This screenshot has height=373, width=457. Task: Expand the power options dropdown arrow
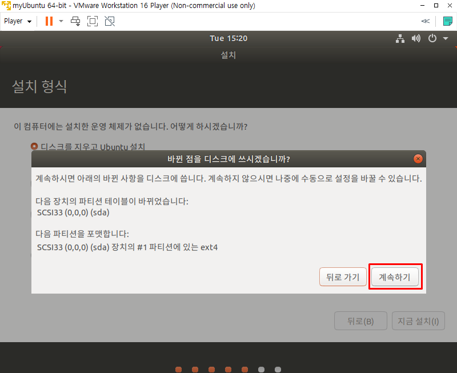pos(61,21)
